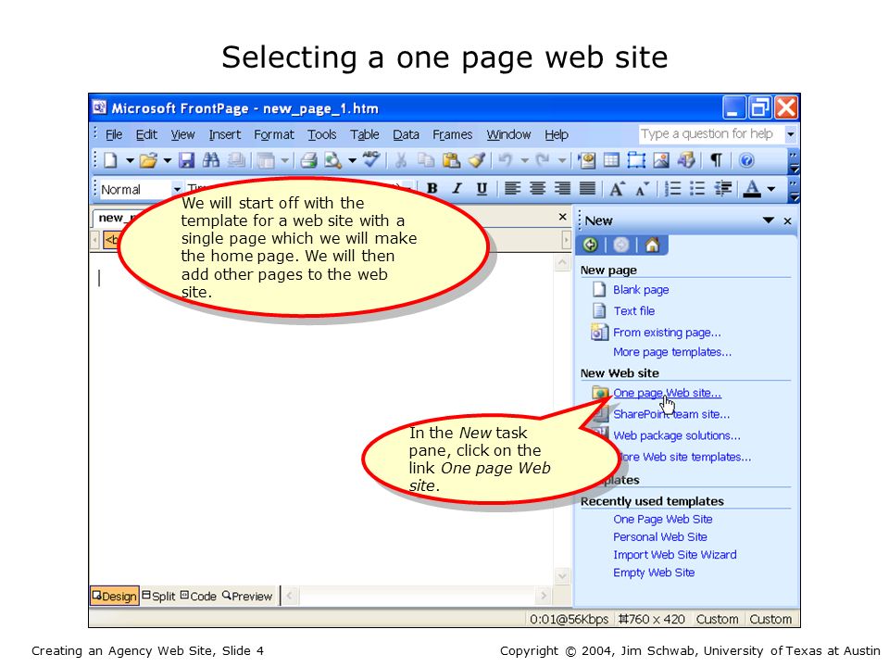Expand the New page icon dropdown arrow

point(130,160)
